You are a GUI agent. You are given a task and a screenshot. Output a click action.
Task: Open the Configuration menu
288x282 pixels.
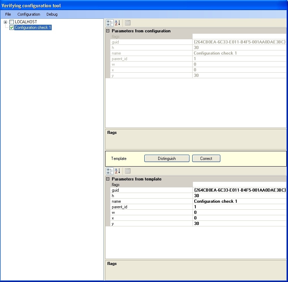point(29,14)
